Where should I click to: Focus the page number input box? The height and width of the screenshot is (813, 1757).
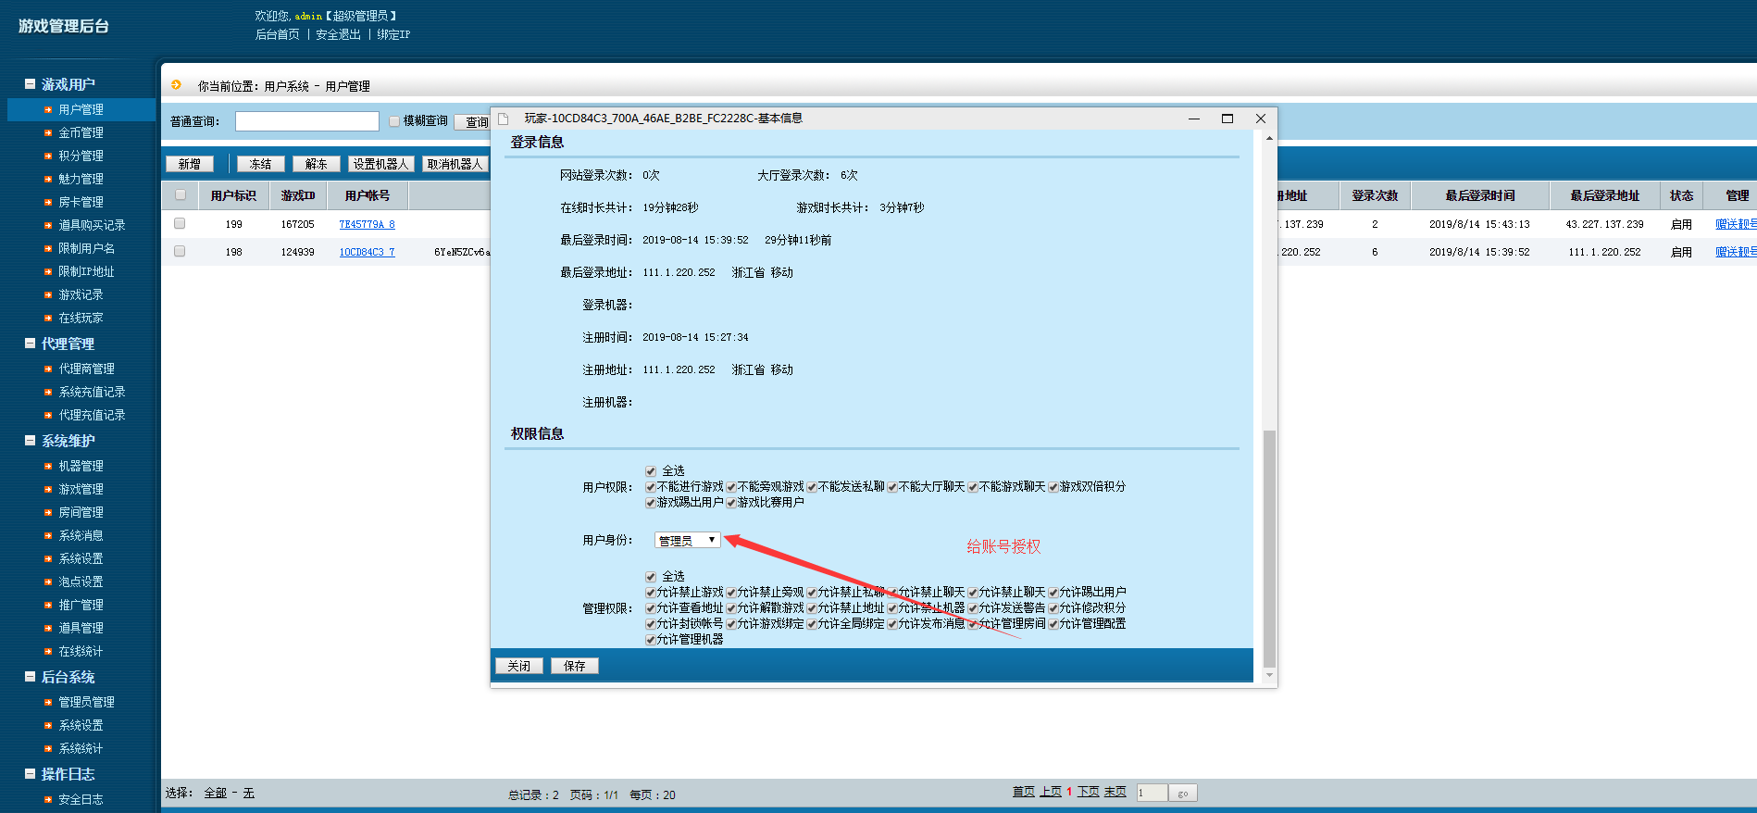point(1152,793)
